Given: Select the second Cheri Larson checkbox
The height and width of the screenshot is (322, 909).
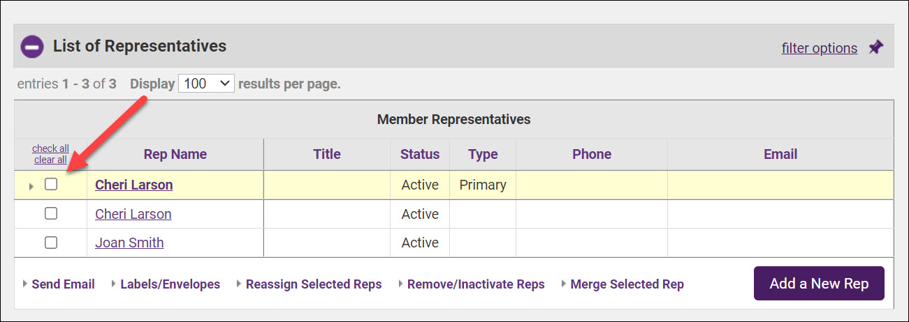Looking at the screenshot, I should click(x=51, y=214).
